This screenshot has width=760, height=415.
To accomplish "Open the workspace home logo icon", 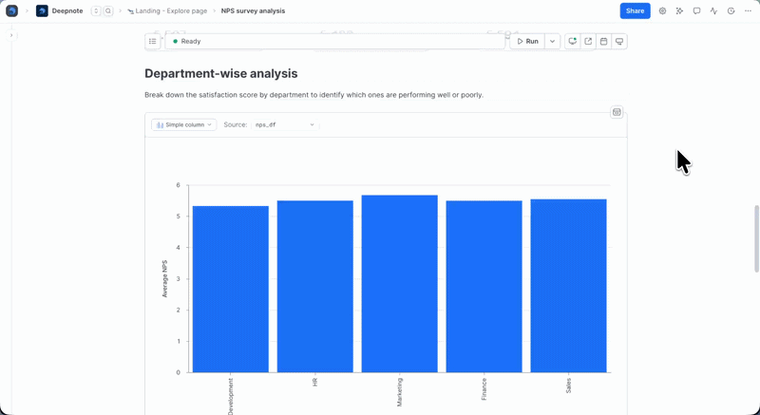I will [x=11, y=10].
